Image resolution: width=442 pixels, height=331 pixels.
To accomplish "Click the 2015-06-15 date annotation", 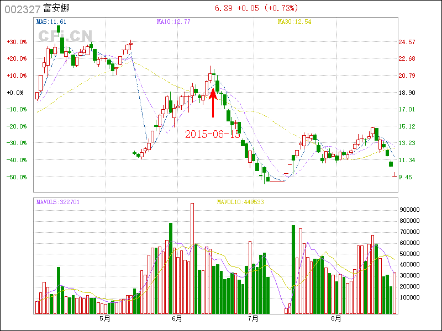I will (x=213, y=134).
